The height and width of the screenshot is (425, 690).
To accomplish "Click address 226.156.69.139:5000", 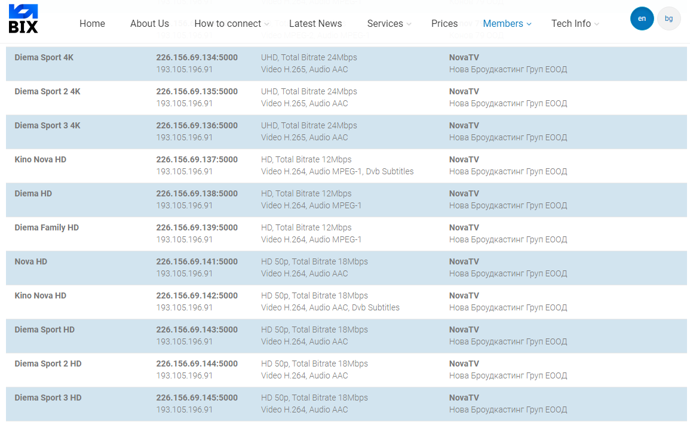I will 197,227.
